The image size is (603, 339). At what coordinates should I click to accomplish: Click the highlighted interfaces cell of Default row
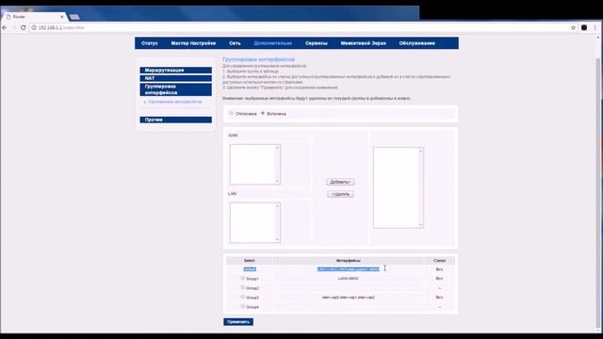click(348, 269)
